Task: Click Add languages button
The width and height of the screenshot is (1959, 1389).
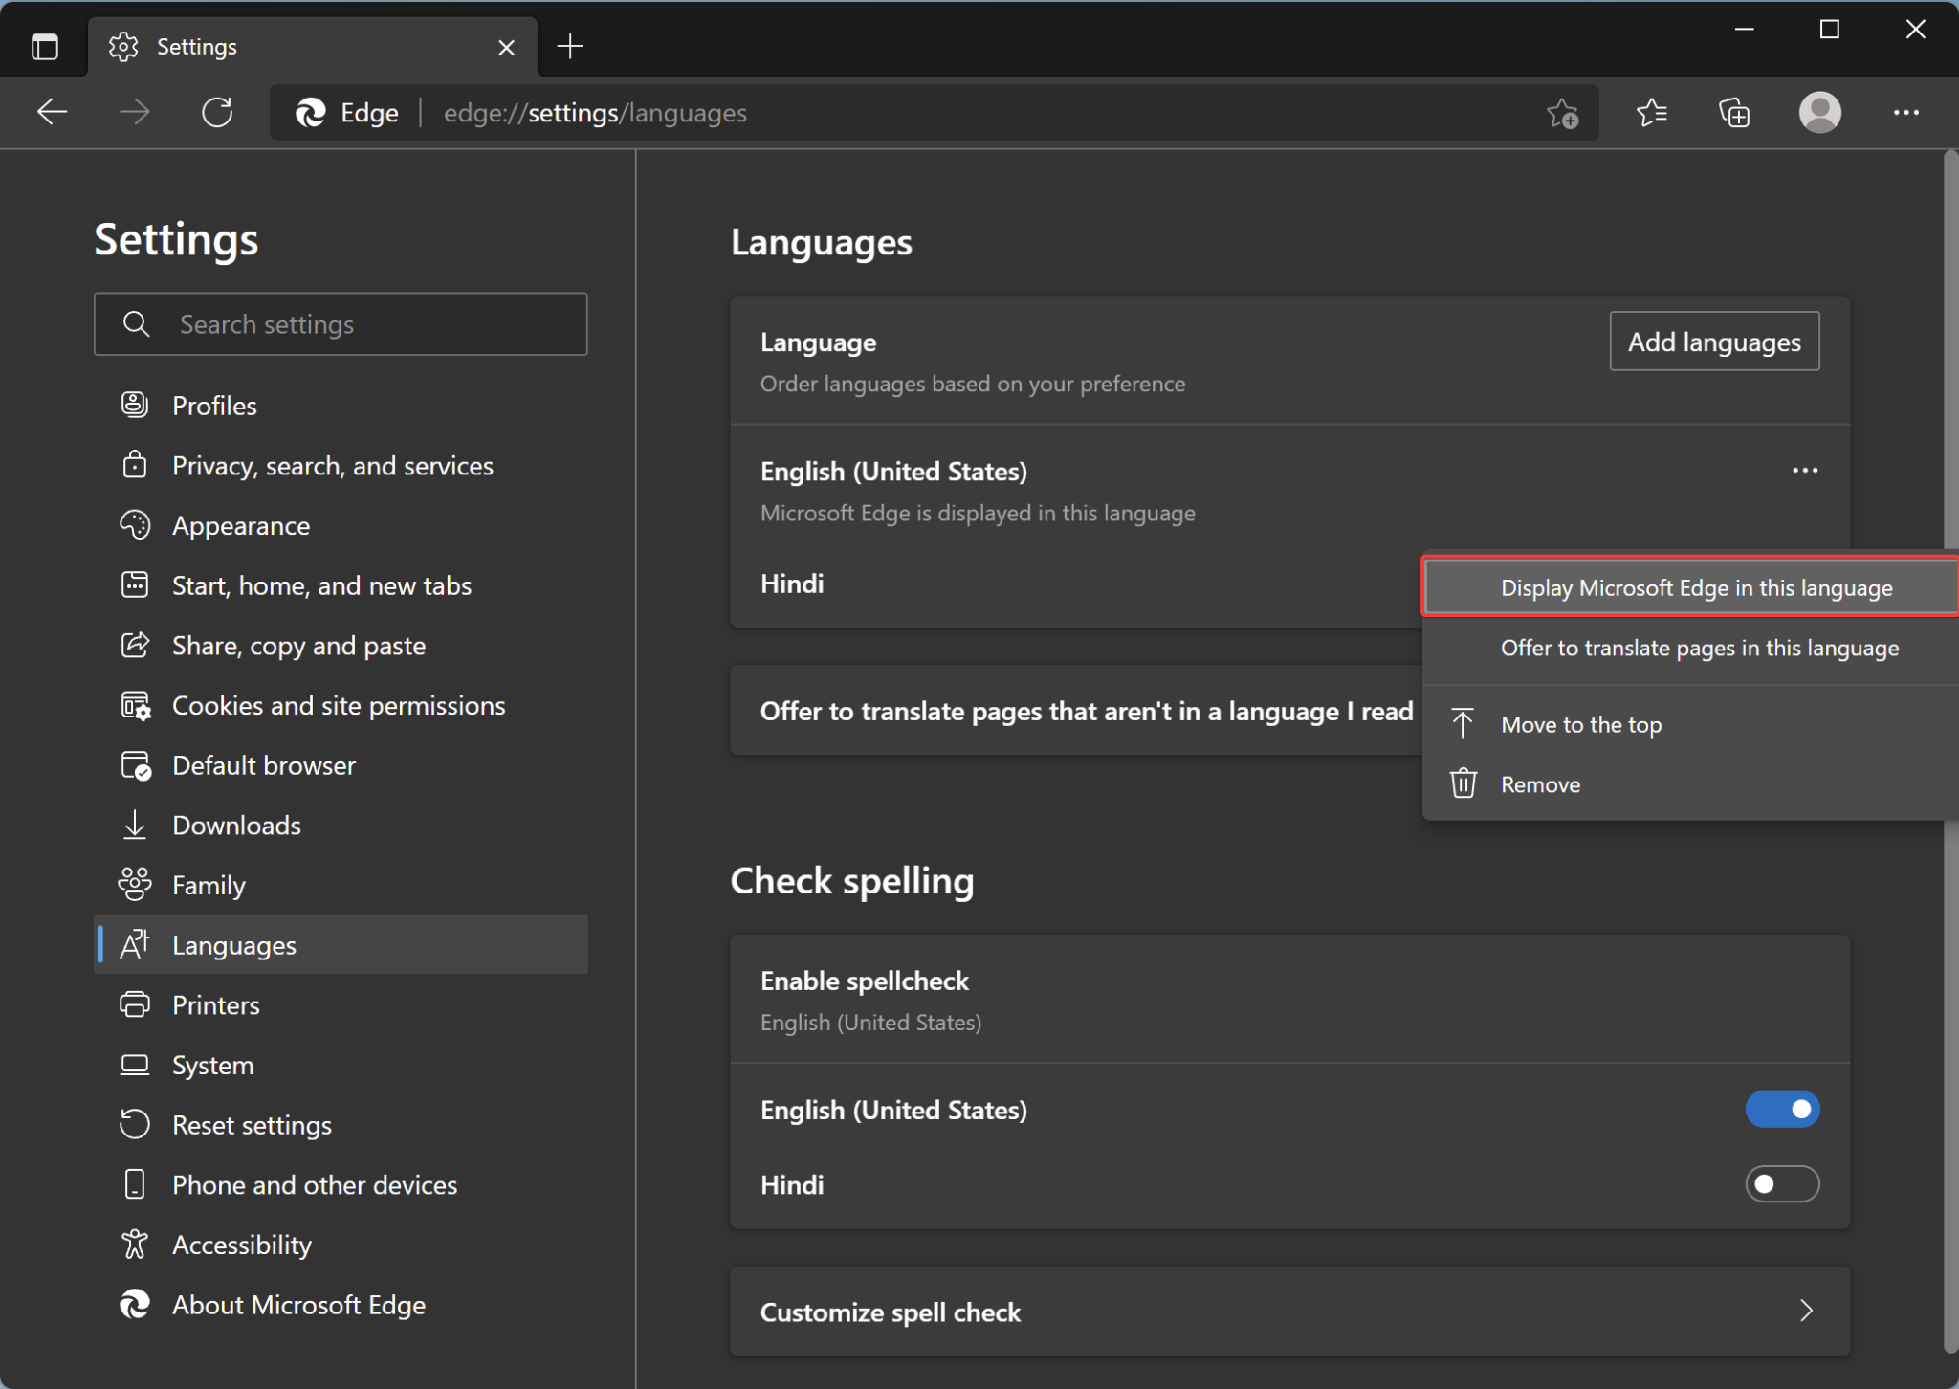Action: [1714, 342]
